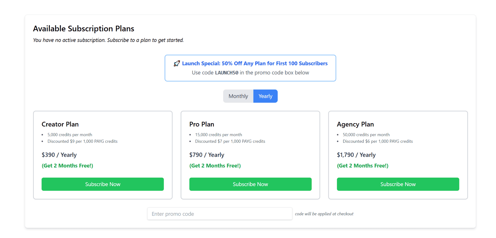
Task: Click the $390 / Yearly price
Action: tap(59, 155)
